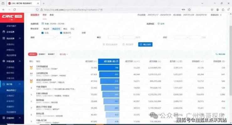The height and width of the screenshot is (125, 232).
Task: Click the location pin icon beside 全市
Action: 159,24
